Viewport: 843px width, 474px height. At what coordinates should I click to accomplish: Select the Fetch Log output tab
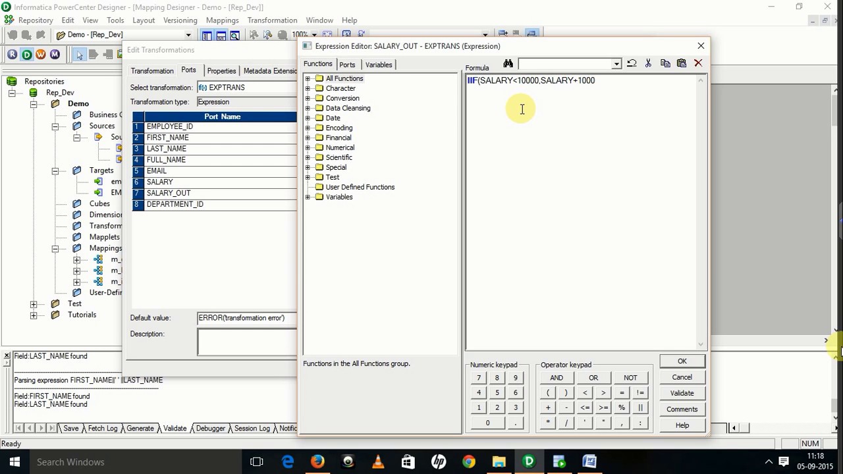pyautogui.click(x=103, y=429)
